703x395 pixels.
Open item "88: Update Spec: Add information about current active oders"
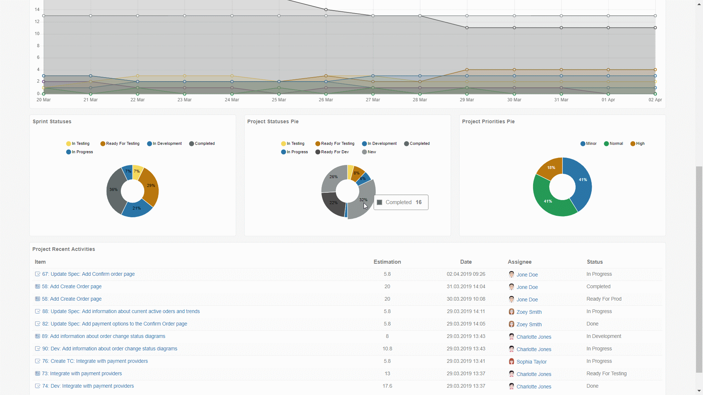tap(121, 311)
